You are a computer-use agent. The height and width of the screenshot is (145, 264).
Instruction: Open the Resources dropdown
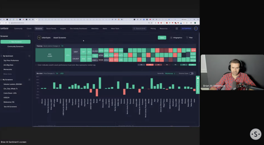[165, 28]
